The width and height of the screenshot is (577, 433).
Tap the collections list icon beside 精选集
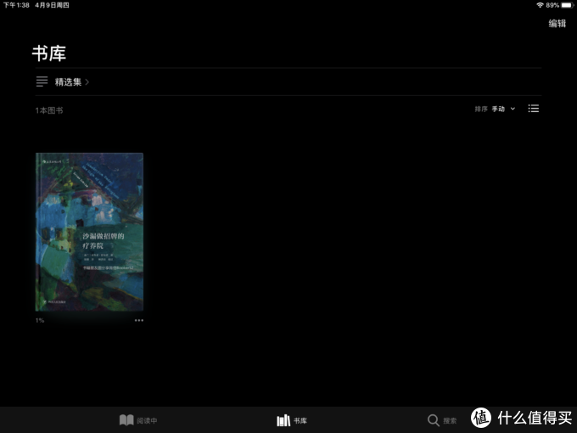42,82
